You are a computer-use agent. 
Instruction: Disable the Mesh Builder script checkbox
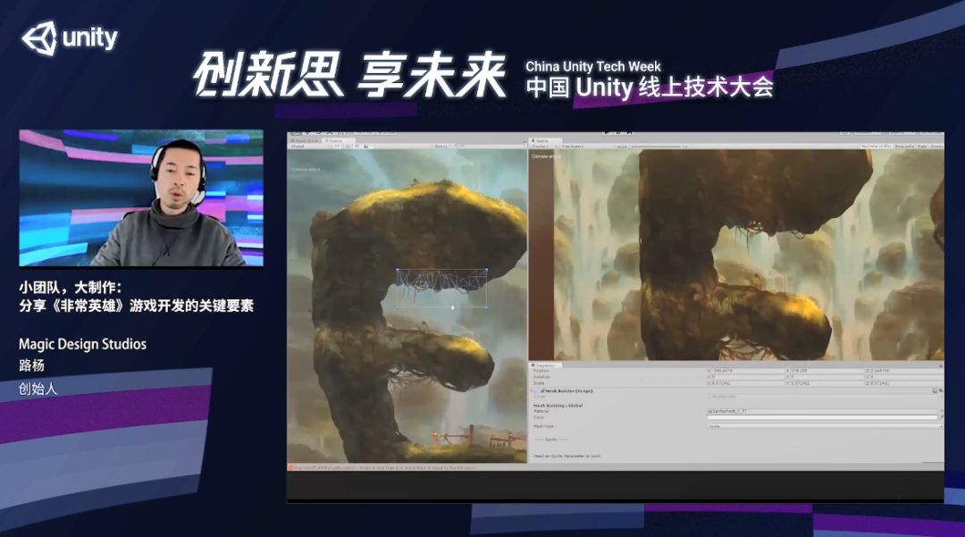pos(542,391)
